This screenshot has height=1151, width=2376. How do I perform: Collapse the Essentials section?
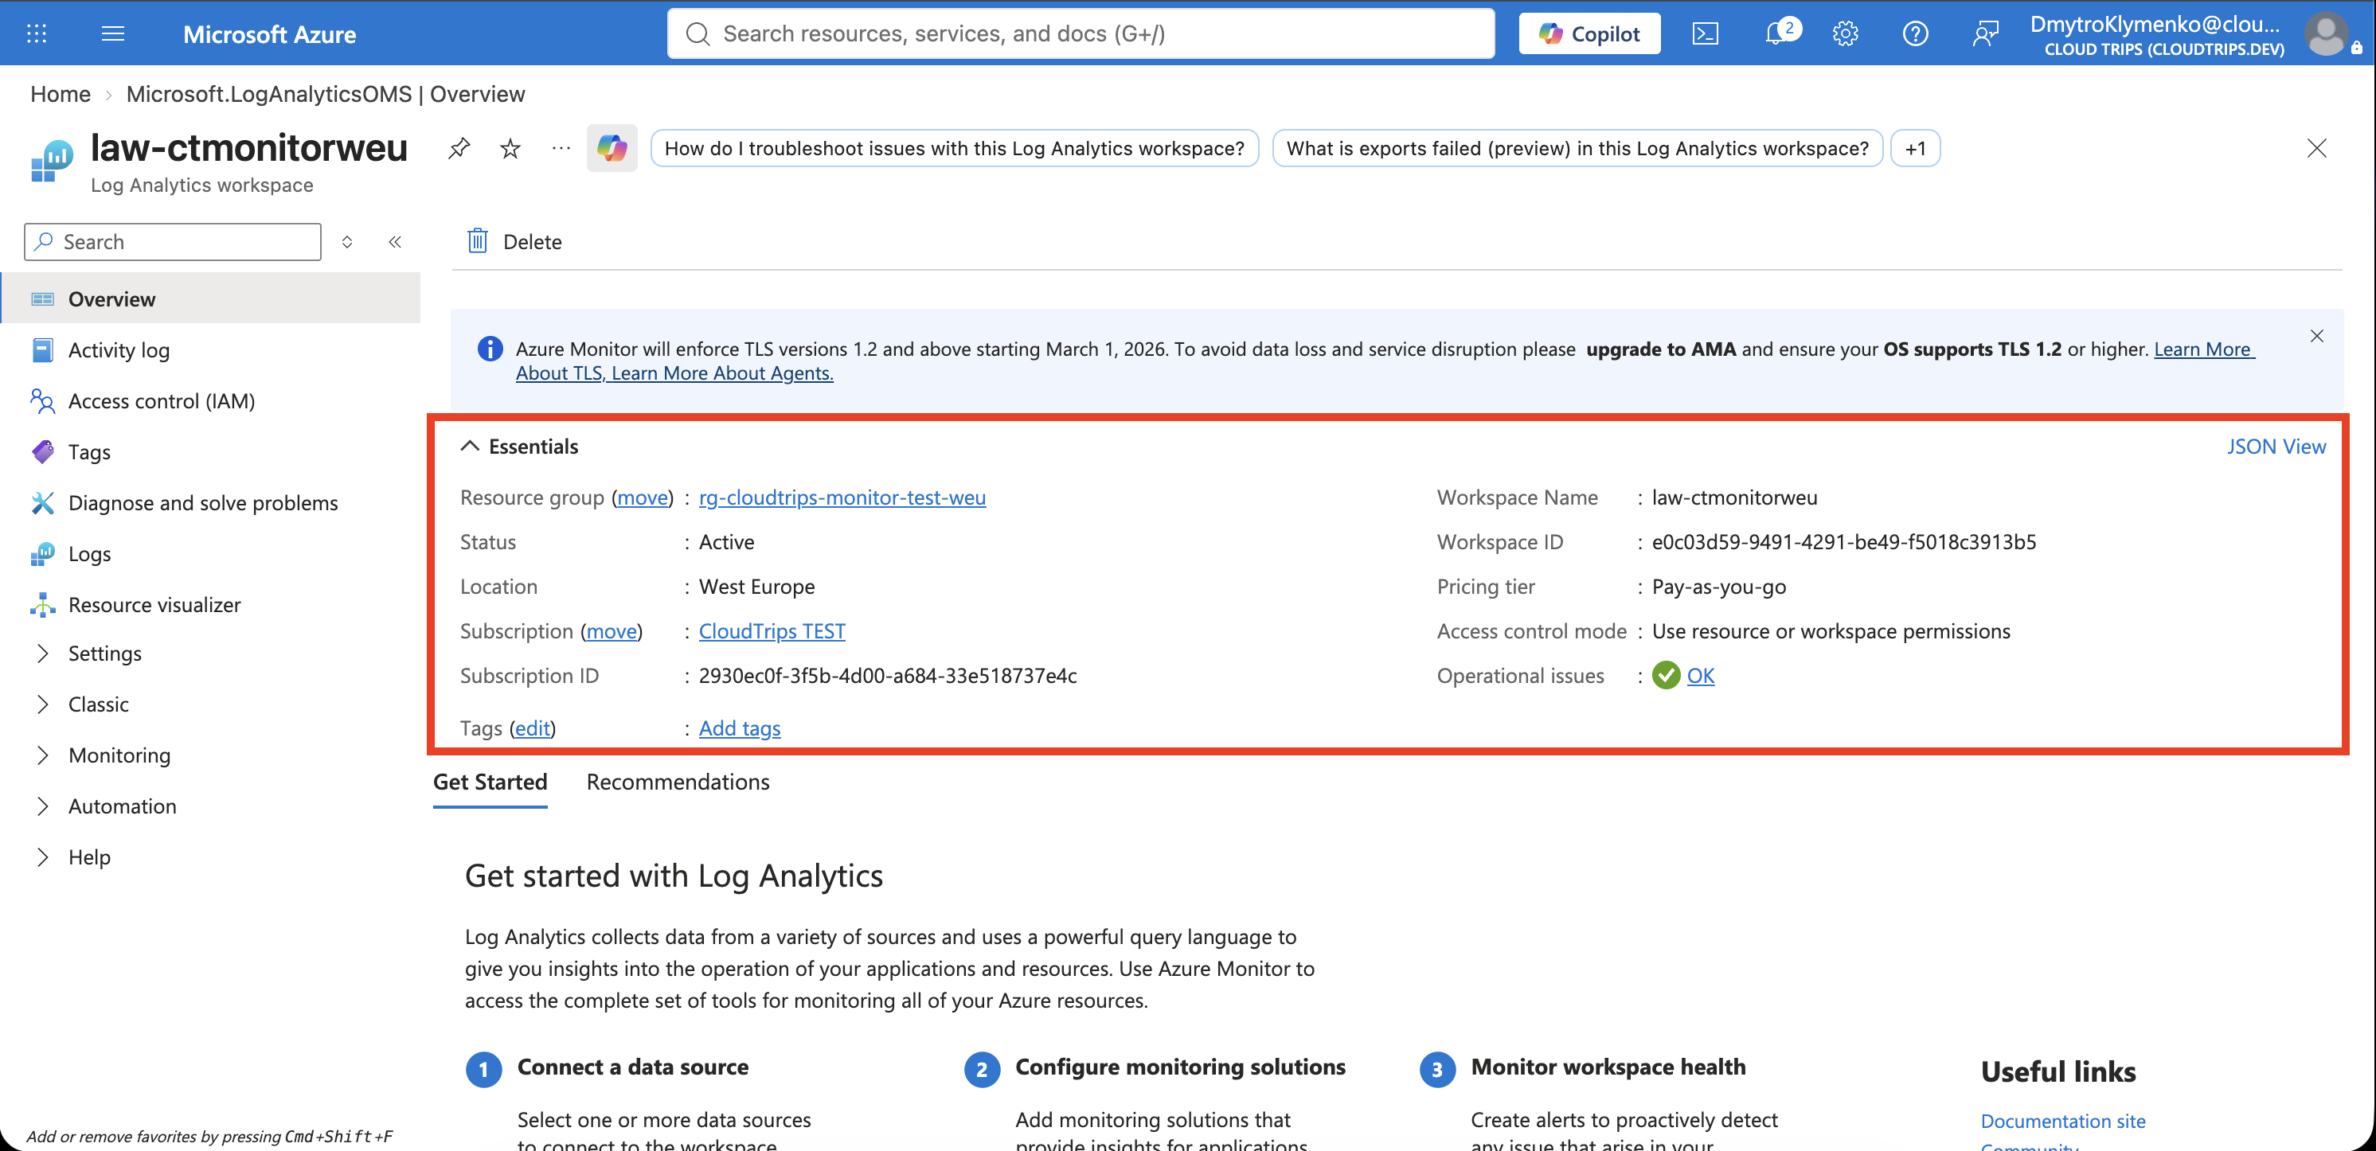pyautogui.click(x=470, y=446)
